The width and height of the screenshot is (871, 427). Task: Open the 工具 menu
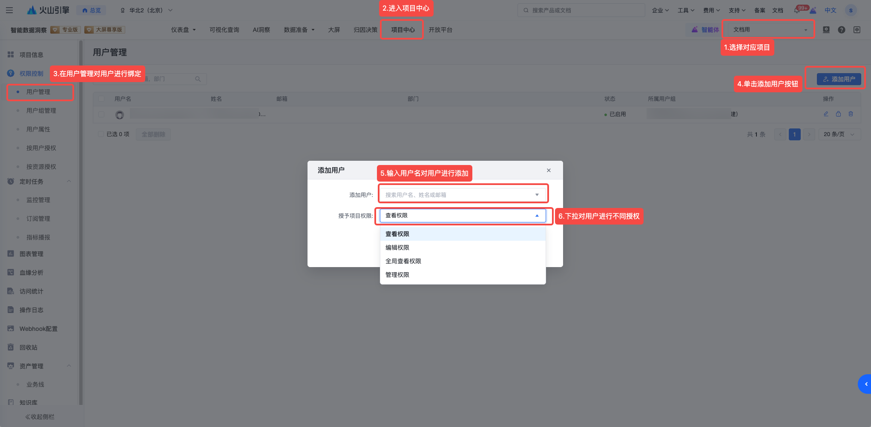click(686, 10)
